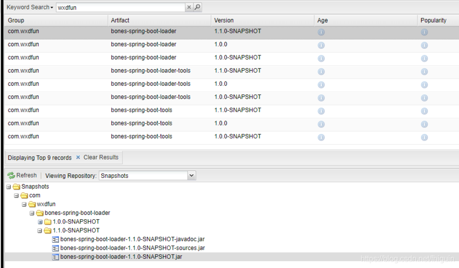
Task: Expand the 1.0.0-SNAPSHOT folder
Action: tap(40, 222)
